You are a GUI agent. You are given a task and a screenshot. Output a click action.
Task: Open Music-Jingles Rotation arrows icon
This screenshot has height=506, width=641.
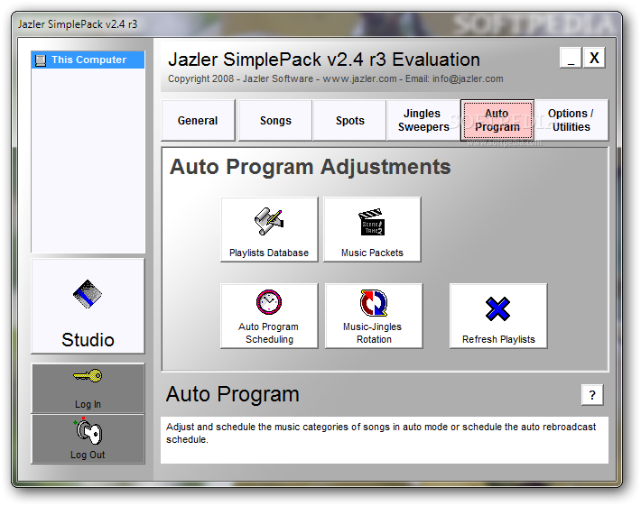373,303
